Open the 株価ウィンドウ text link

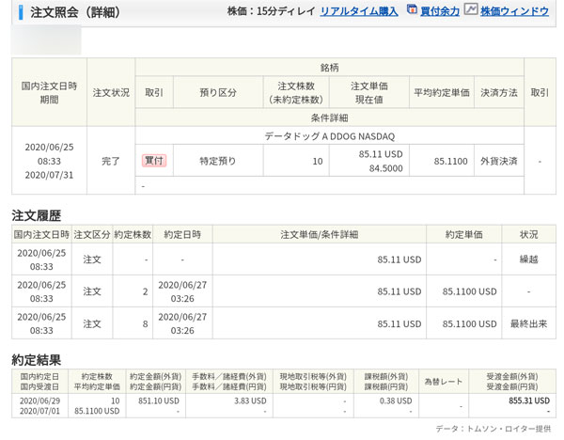tap(514, 11)
